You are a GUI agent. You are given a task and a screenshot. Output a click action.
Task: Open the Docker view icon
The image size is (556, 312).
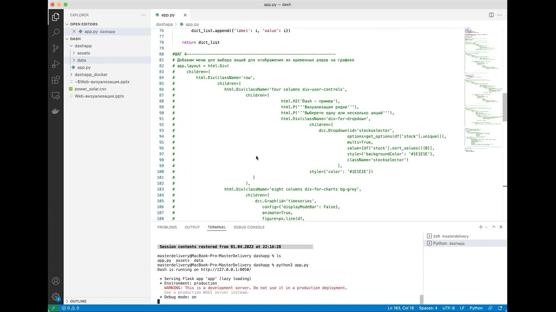click(56, 111)
